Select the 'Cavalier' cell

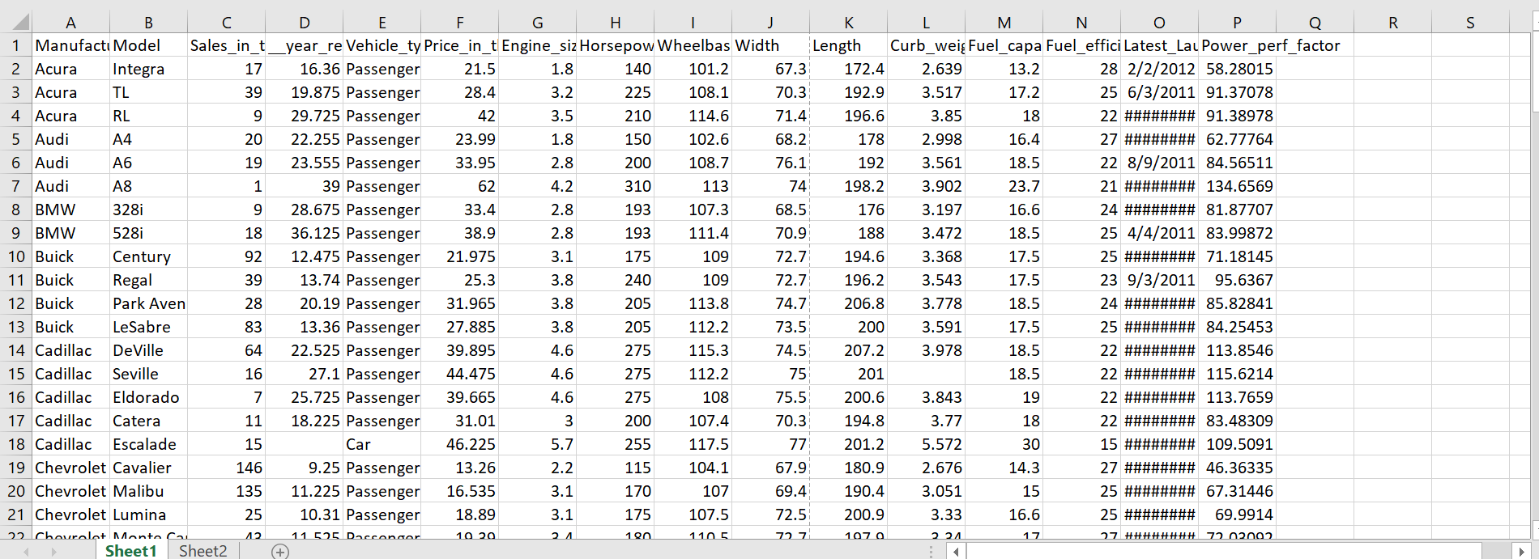tap(148, 468)
